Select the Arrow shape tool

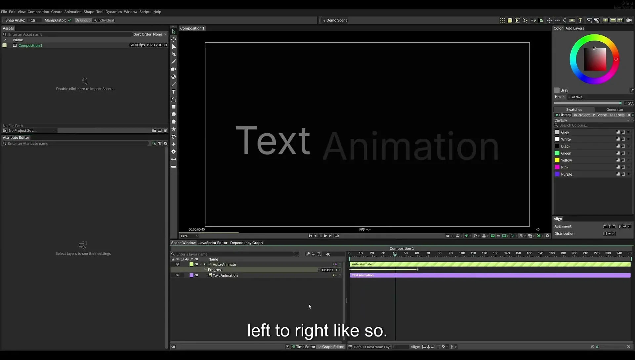click(x=174, y=159)
